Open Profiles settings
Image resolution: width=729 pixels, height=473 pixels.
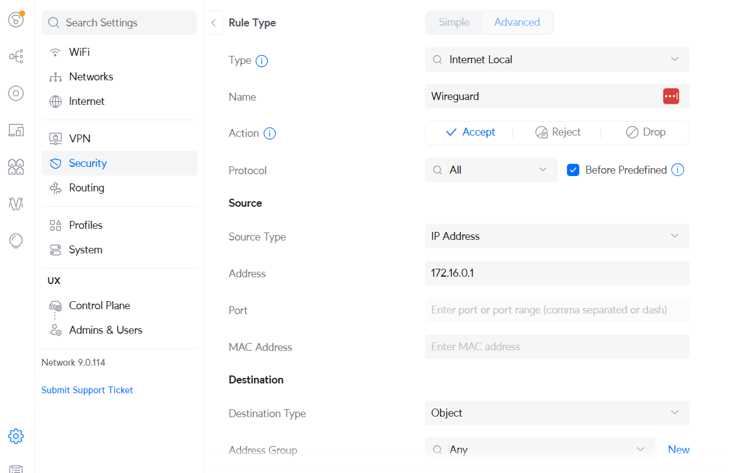120,225
